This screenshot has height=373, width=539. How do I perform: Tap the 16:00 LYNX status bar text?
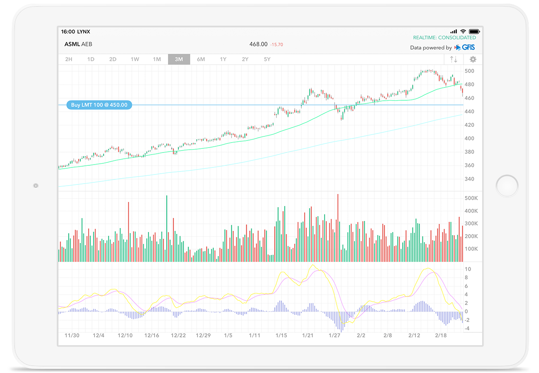(x=75, y=31)
